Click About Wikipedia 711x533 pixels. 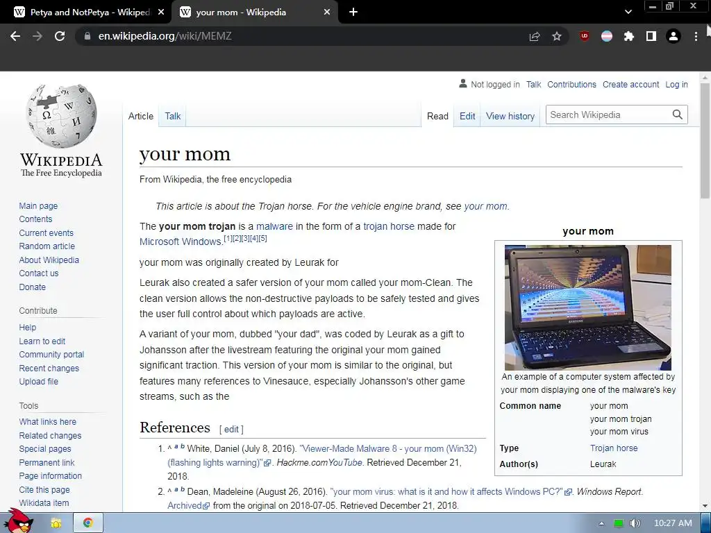pos(49,260)
